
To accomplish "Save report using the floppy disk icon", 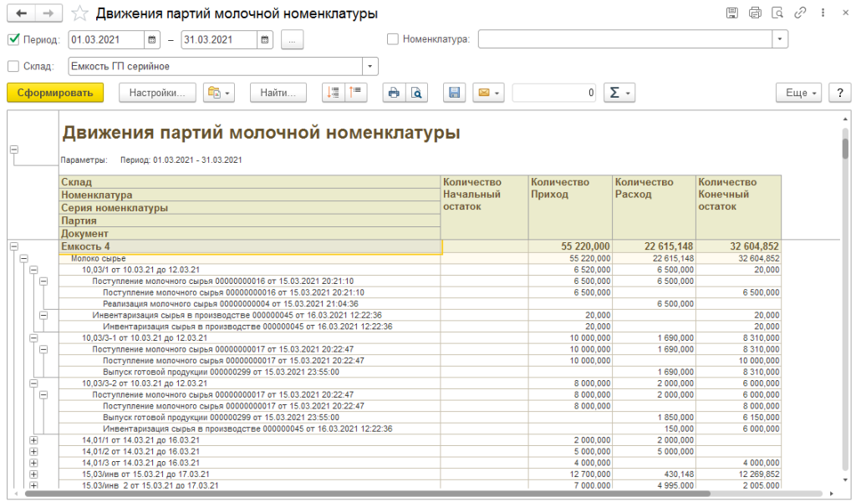I will click(x=454, y=93).
